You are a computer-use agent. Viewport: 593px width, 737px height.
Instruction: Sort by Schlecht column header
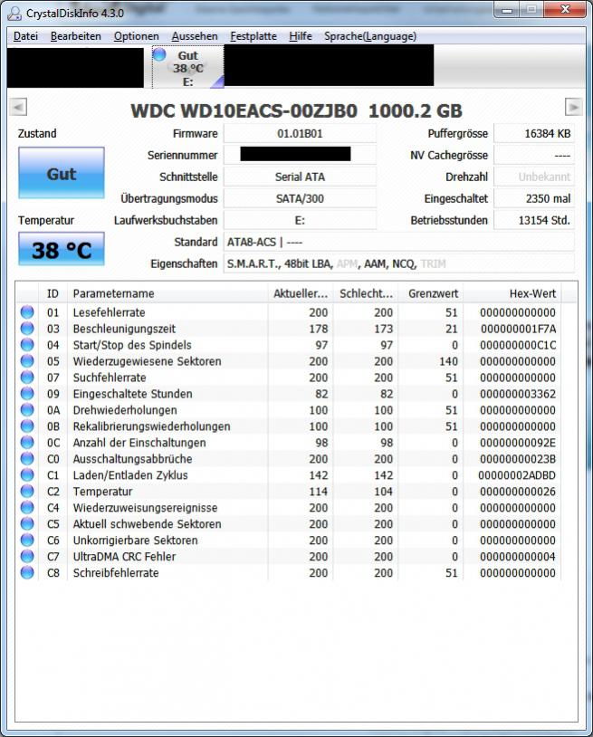(x=366, y=293)
